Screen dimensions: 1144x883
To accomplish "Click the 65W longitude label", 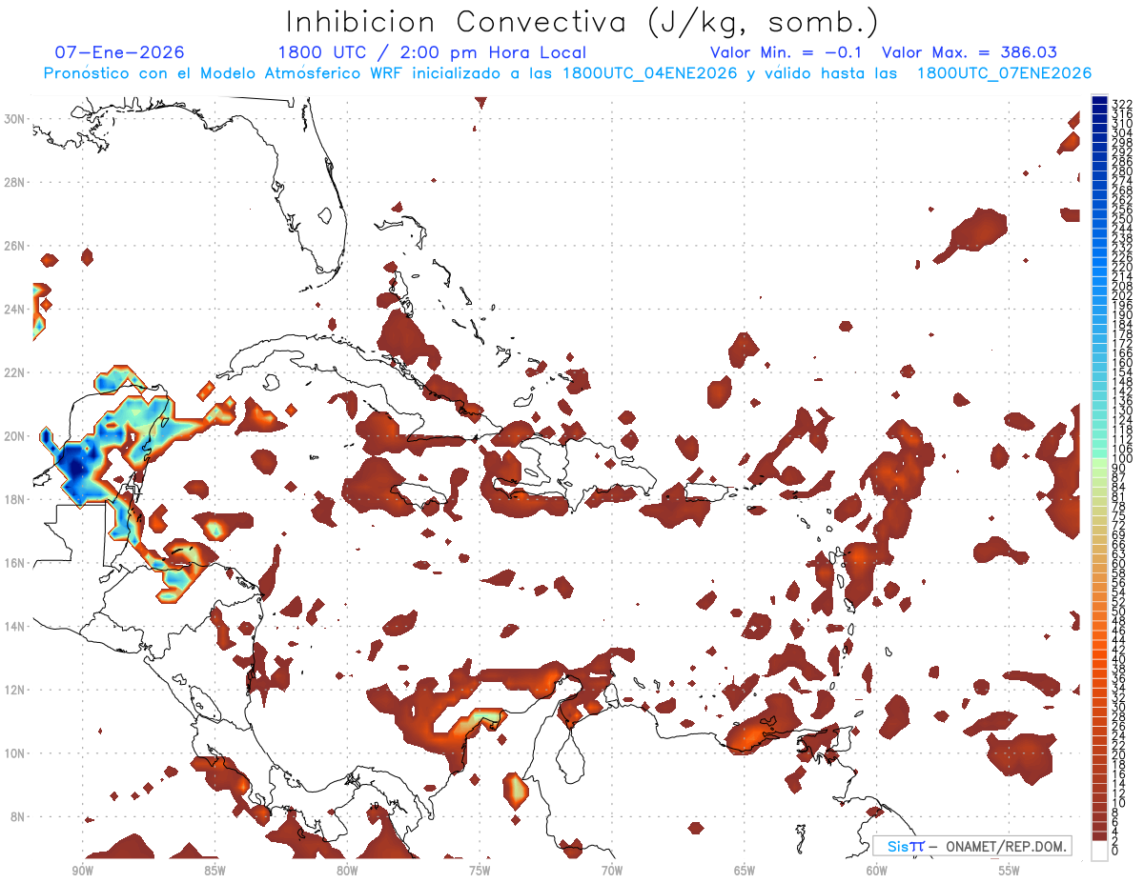I will (x=745, y=871).
